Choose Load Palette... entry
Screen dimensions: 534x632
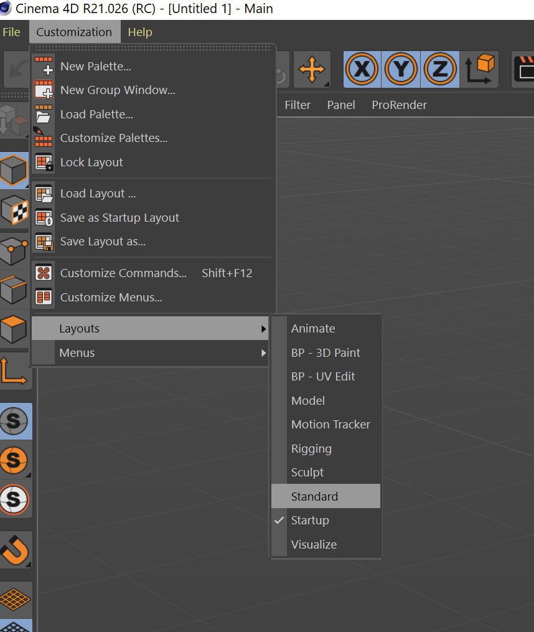point(153,114)
